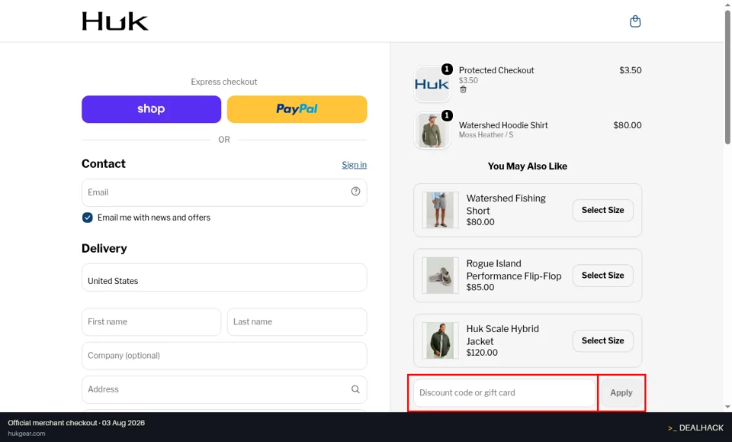Click the Rogue Island Performance Flip-Flop title
The width and height of the screenshot is (732, 442).
(x=513, y=269)
